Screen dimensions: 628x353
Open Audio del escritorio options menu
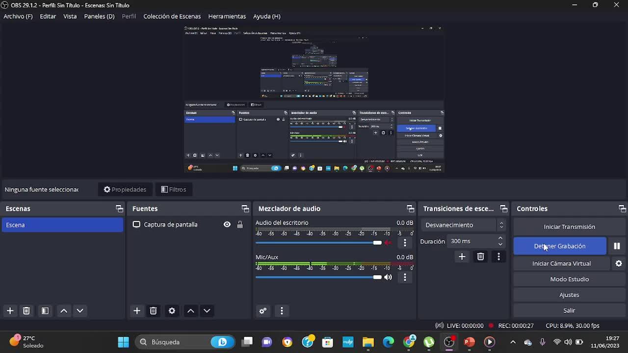pyautogui.click(x=405, y=243)
